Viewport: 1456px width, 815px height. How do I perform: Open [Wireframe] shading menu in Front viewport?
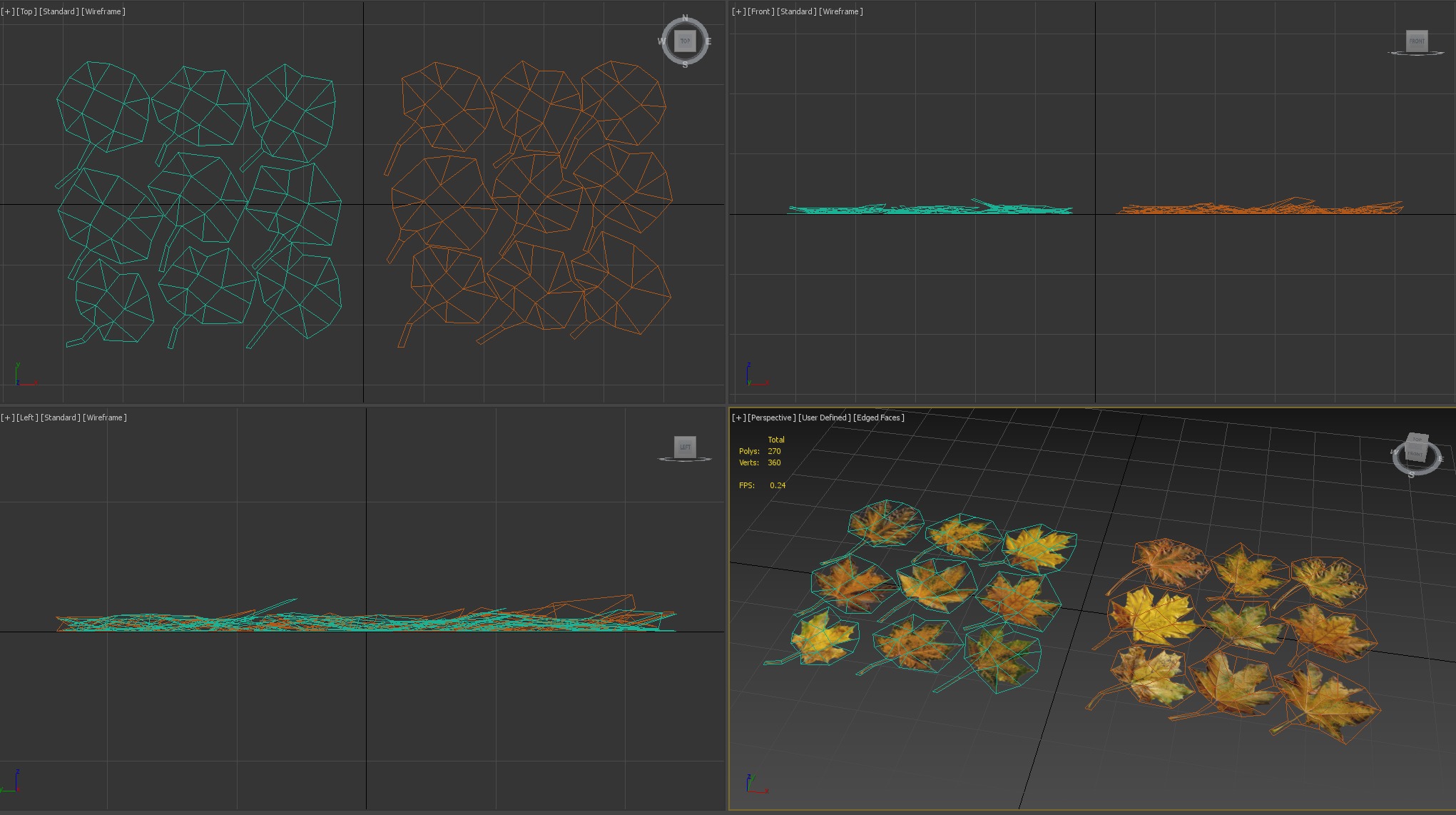pyautogui.click(x=841, y=11)
